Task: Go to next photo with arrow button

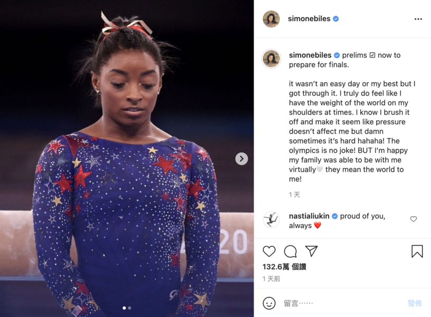Action: [x=241, y=158]
